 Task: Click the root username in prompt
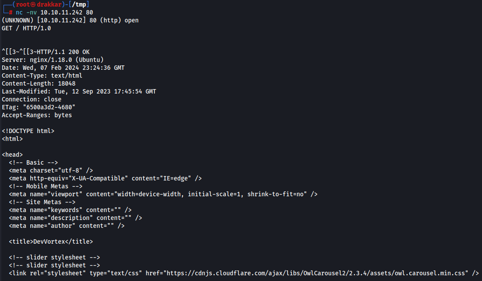click(23, 4)
